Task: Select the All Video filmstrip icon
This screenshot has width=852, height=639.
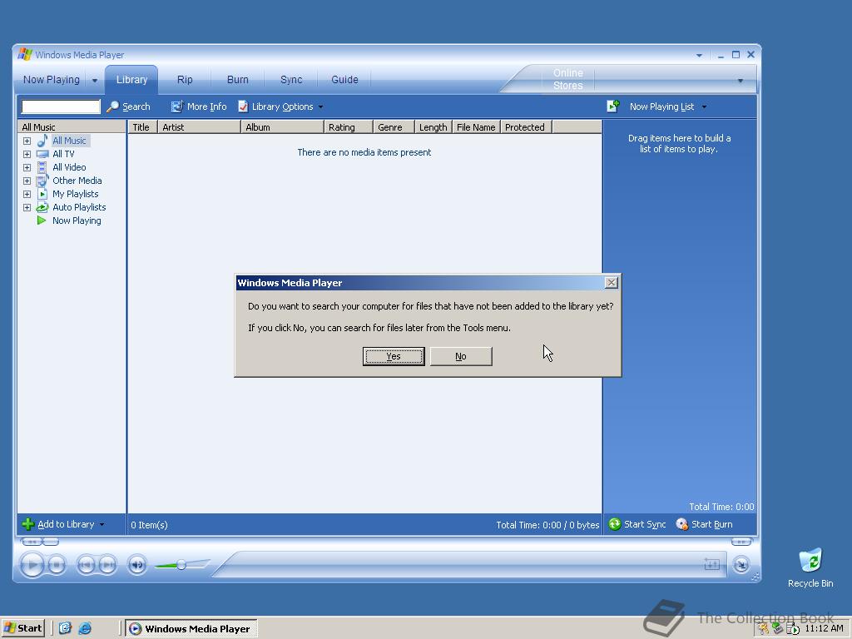Action: point(42,167)
